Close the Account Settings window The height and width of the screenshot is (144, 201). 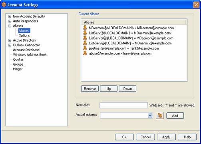196,5
